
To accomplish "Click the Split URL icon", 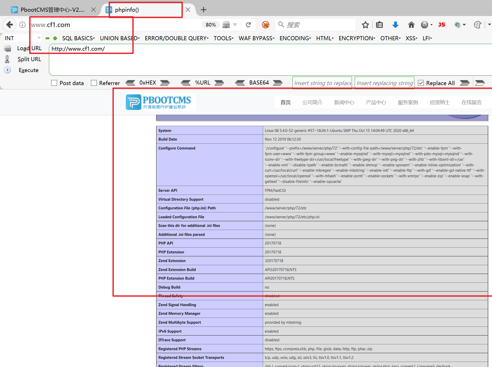I will pos(7,59).
